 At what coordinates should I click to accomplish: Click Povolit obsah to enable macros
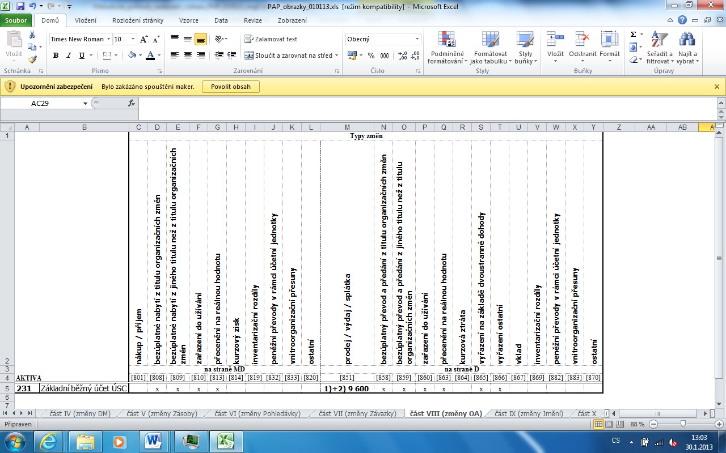tap(231, 87)
